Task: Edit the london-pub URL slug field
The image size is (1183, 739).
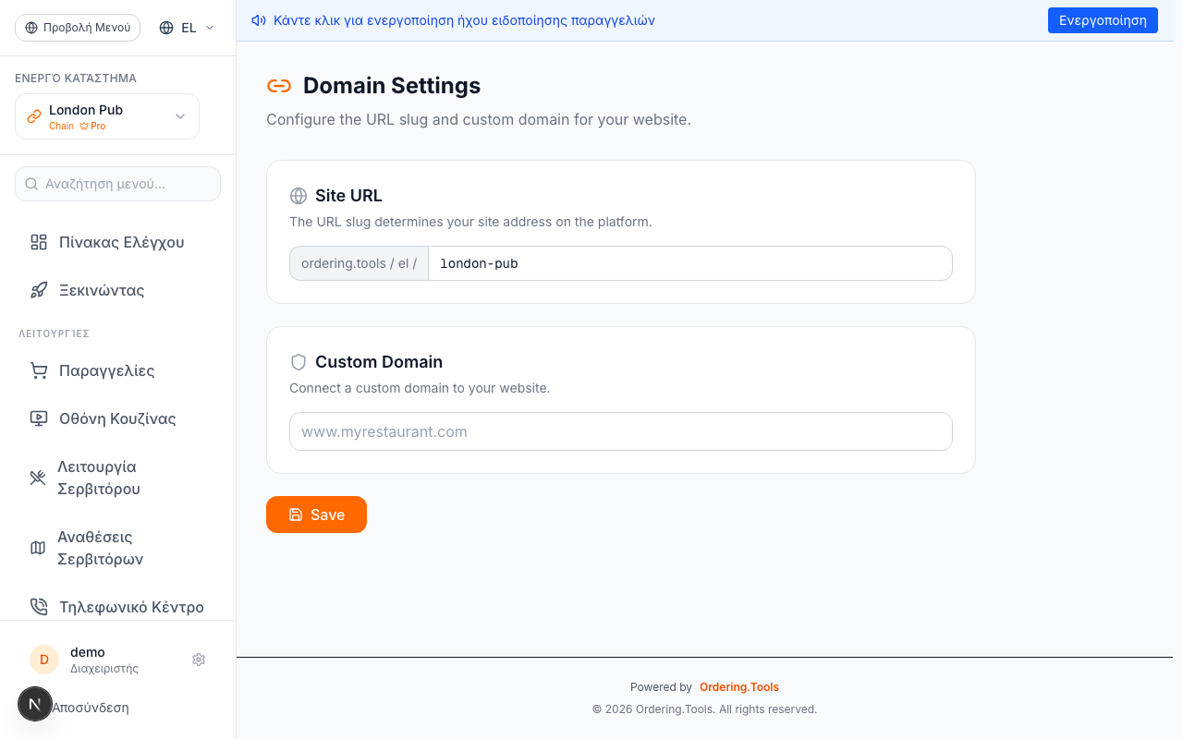Action: pos(689,263)
